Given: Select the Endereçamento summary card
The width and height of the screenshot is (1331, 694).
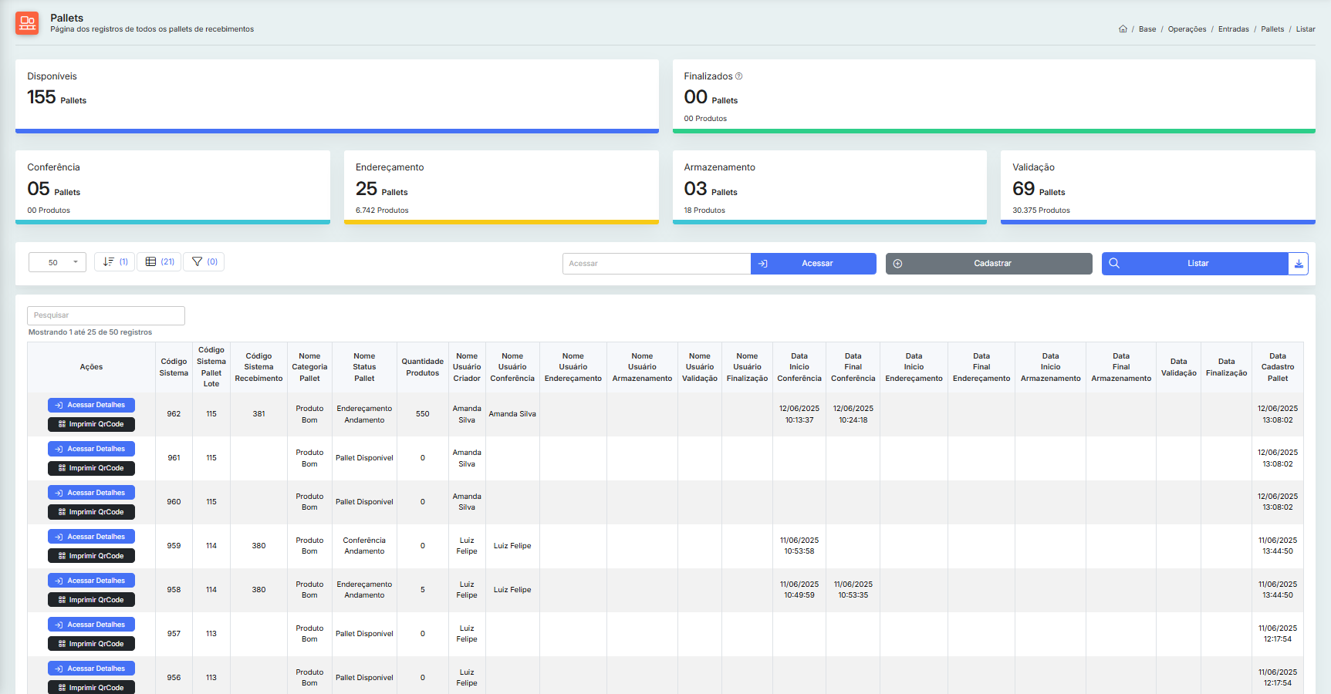Looking at the screenshot, I should pyautogui.click(x=501, y=187).
